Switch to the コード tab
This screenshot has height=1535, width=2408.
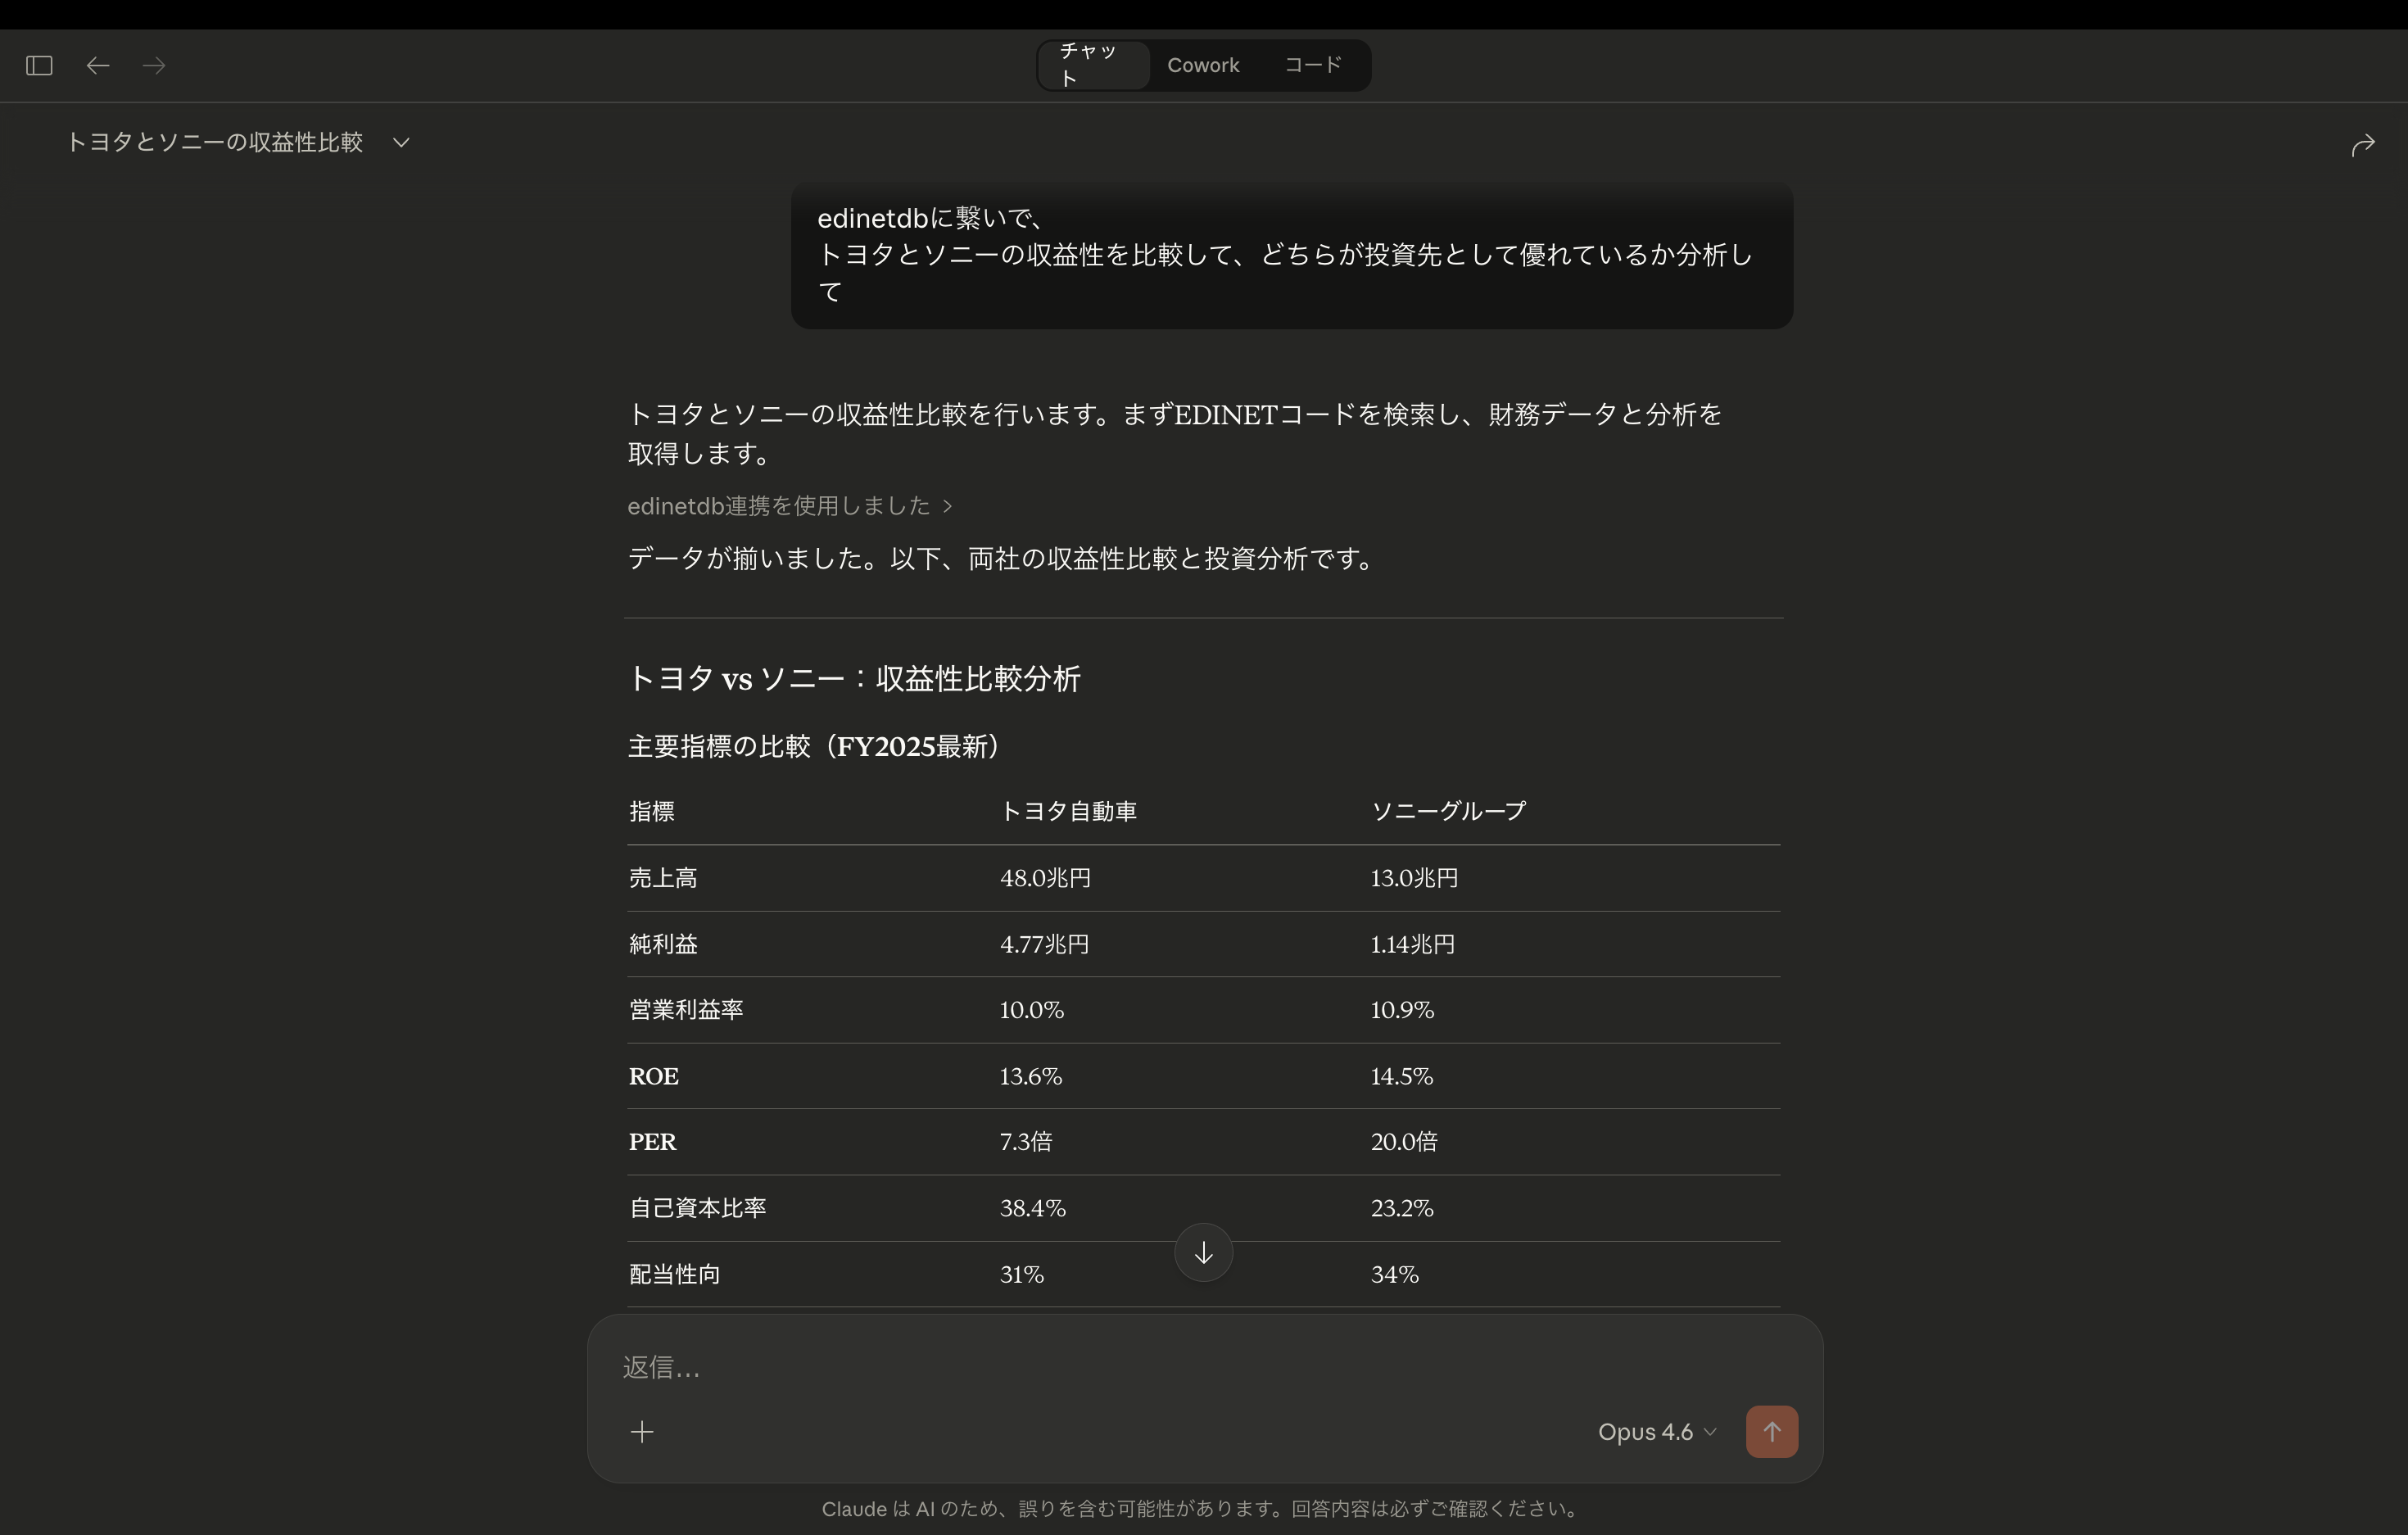(1313, 65)
